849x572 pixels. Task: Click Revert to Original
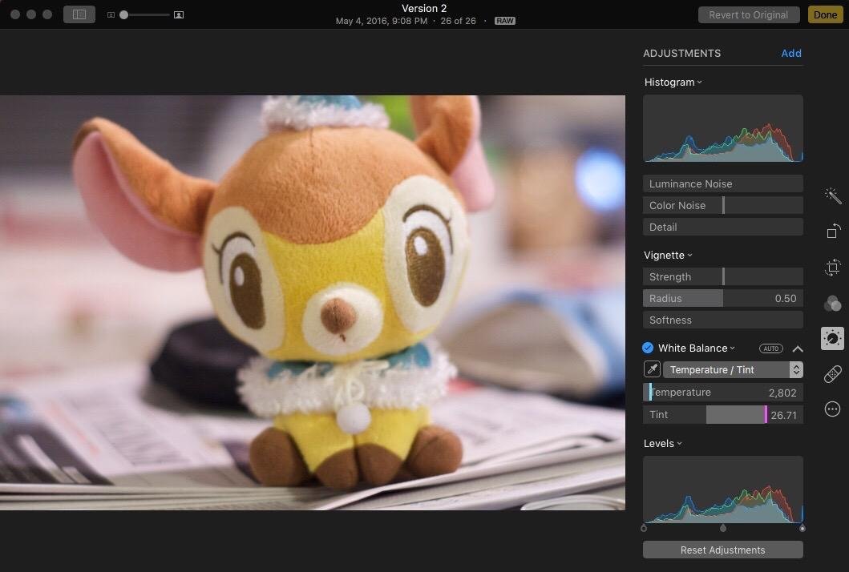coord(748,14)
